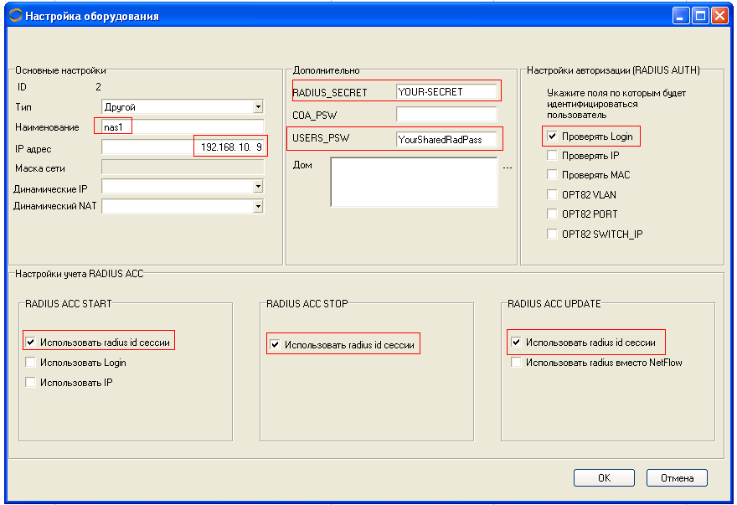The height and width of the screenshot is (505, 737).
Task: Check Использовать Login under RADIUS ACC START
Action: pos(31,363)
